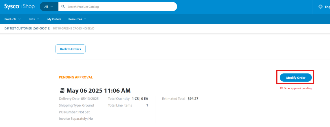
Task: Focus the Search Product Catalog field
Action: [121, 7]
